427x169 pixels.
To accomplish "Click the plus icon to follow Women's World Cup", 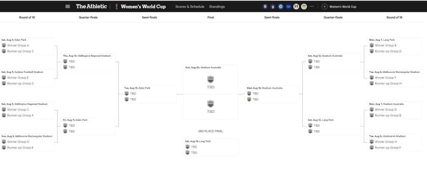I will tap(324, 7).
